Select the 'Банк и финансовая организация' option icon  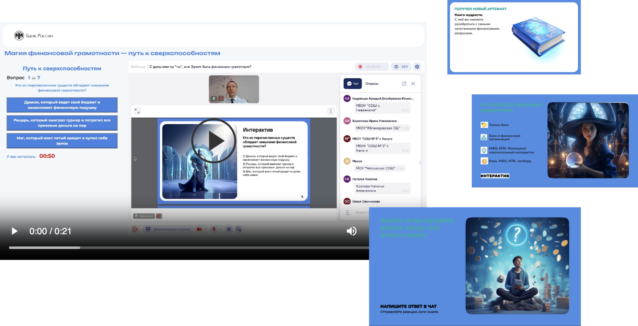tap(484, 137)
